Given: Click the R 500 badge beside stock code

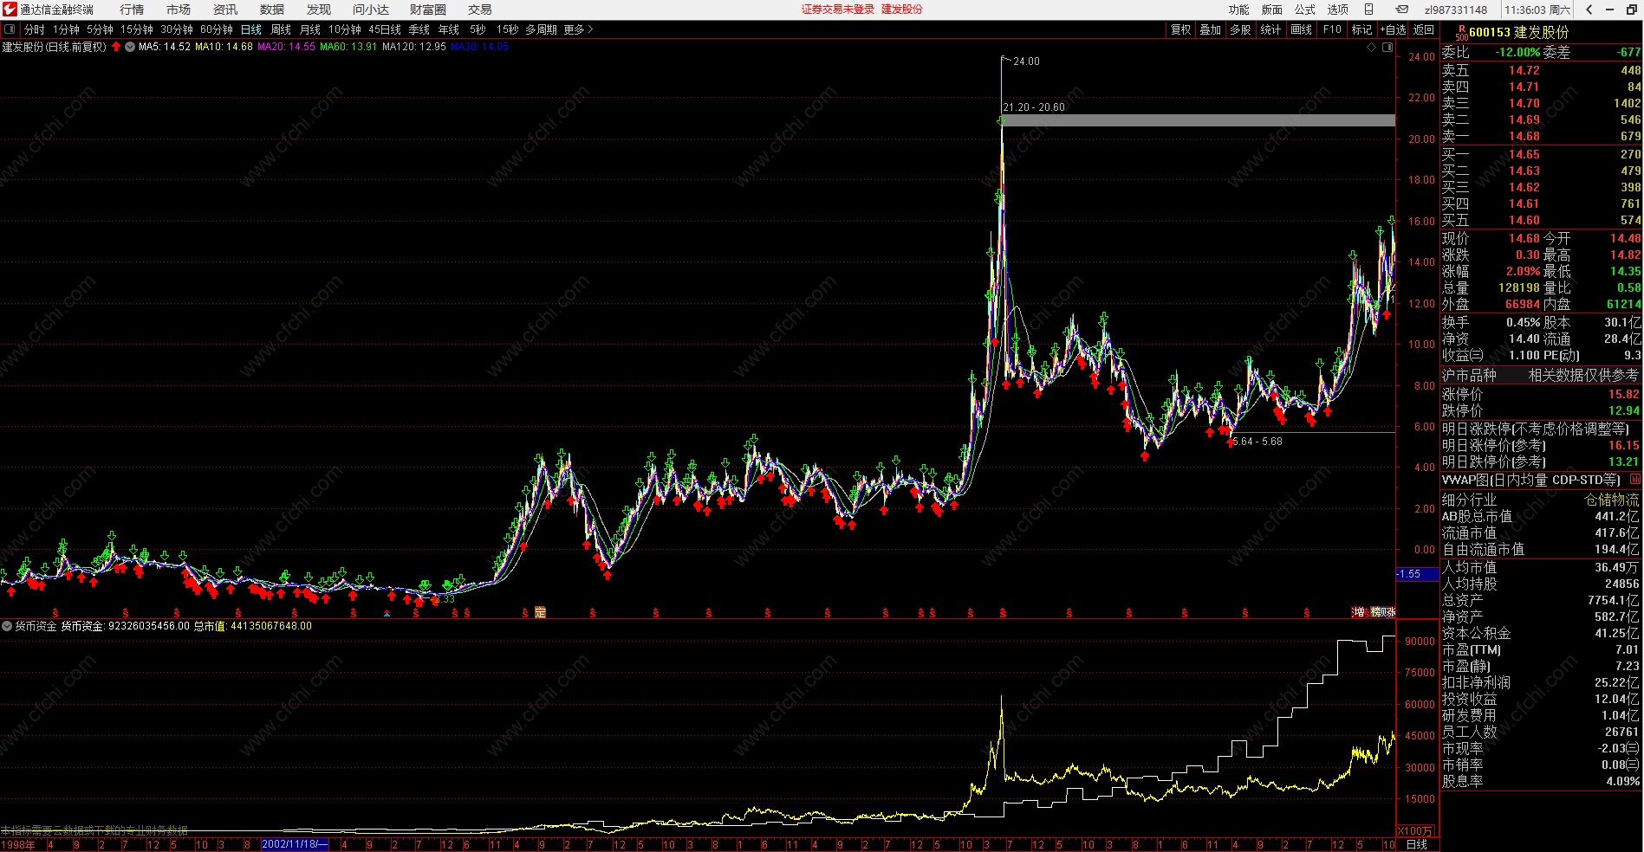Looking at the screenshot, I should pos(1461,33).
